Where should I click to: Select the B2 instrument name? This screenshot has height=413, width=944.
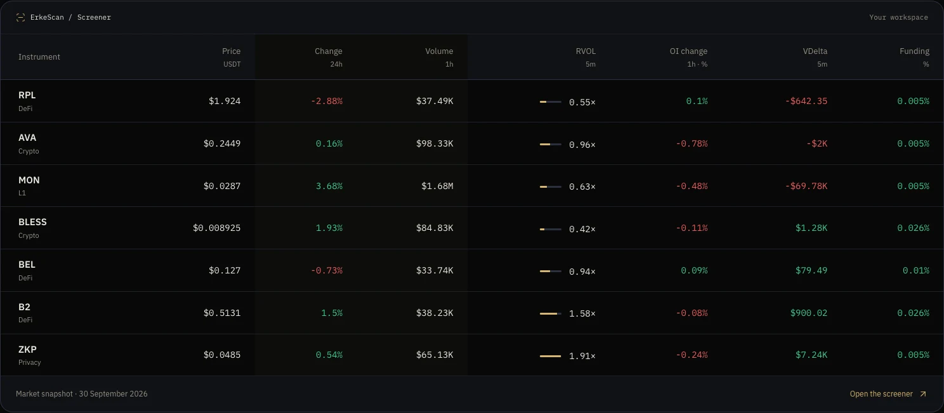[24, 307]
